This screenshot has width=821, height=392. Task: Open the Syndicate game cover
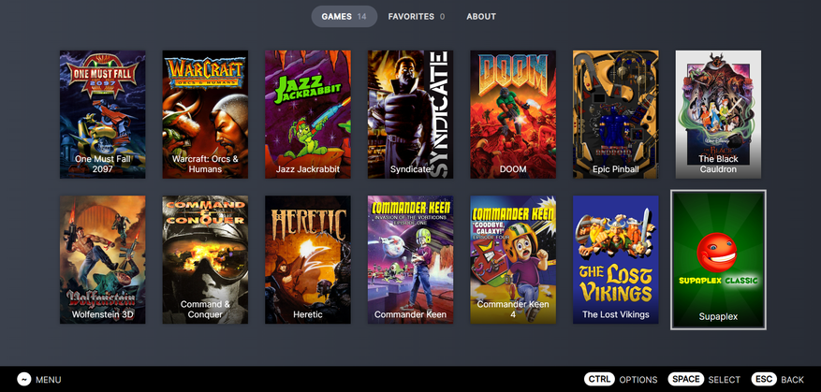(410, 115)
